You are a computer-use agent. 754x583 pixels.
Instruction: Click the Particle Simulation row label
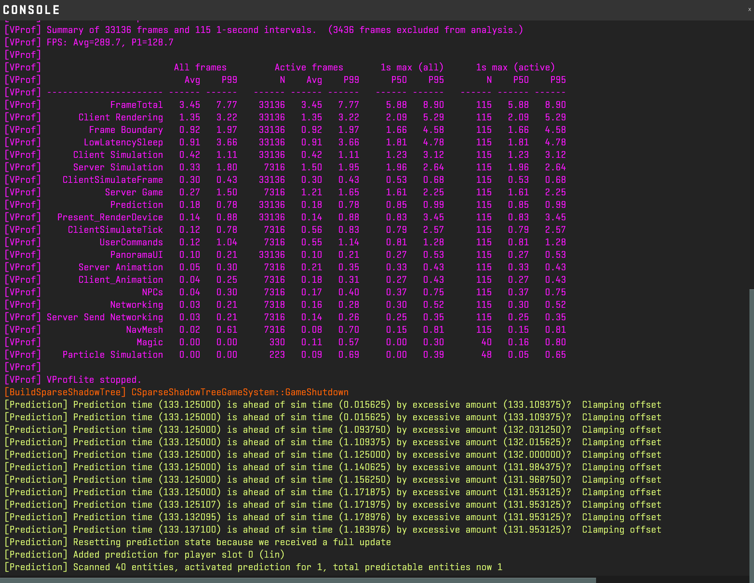coord(112,355)
